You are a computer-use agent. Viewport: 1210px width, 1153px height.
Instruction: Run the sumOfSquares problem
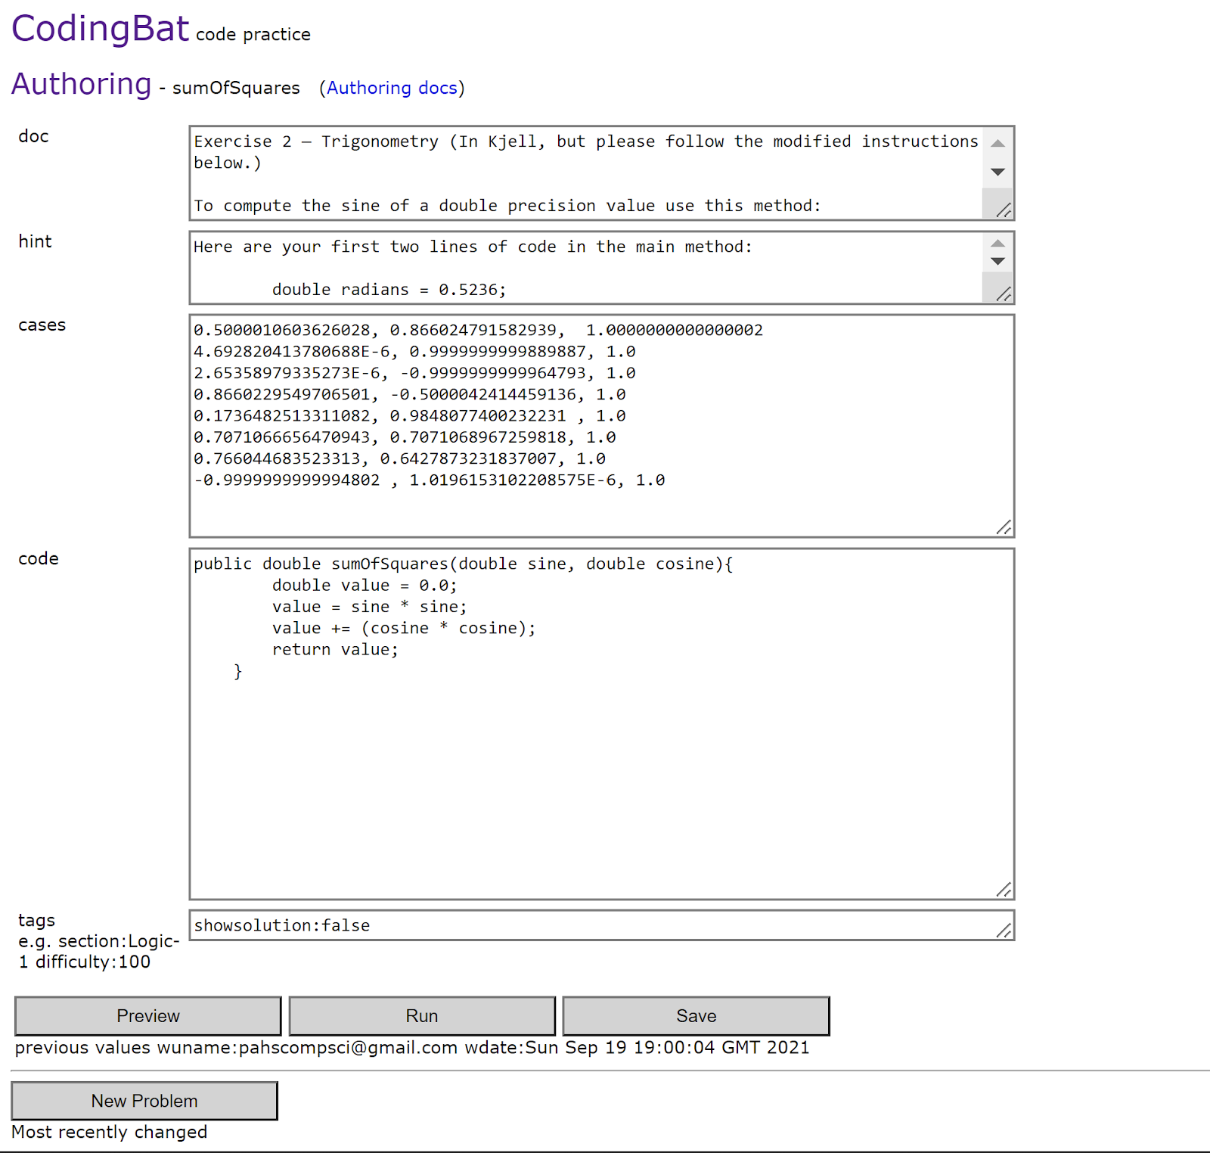pyautogui.click(x=422, y=1015)
